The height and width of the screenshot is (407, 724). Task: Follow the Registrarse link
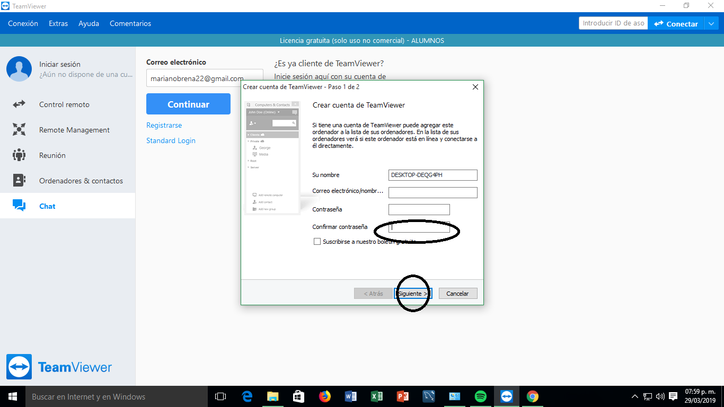[164, 125]
